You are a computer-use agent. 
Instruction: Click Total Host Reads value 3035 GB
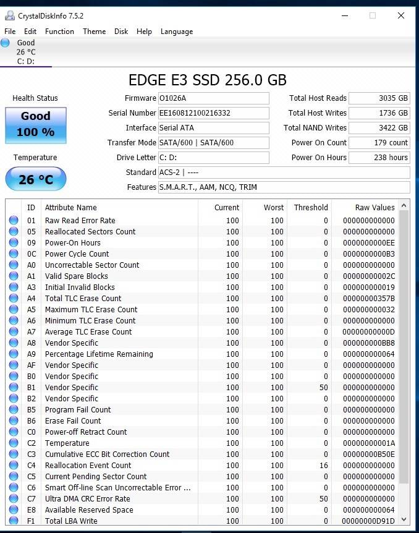coord(379,98)
